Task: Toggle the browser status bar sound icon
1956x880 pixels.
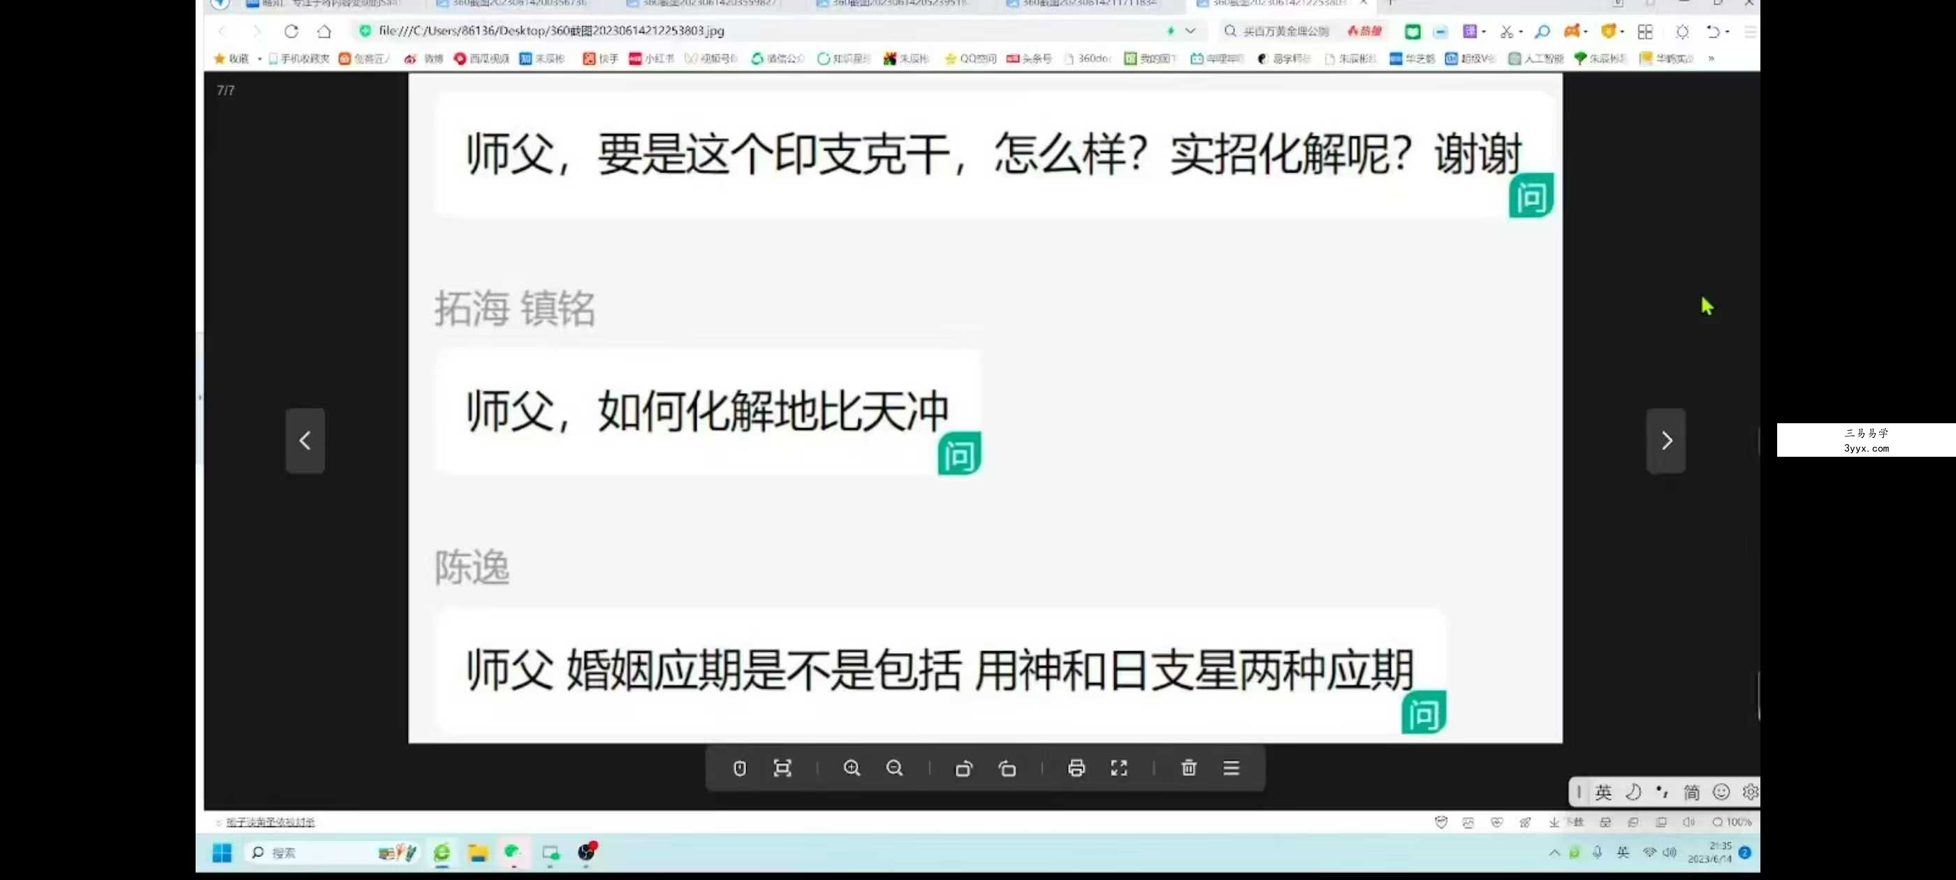Action: 1688,822
